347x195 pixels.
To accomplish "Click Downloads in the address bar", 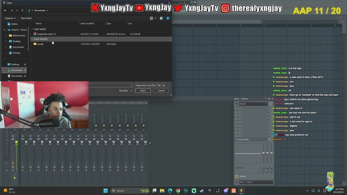I will [x=40, y=10].
